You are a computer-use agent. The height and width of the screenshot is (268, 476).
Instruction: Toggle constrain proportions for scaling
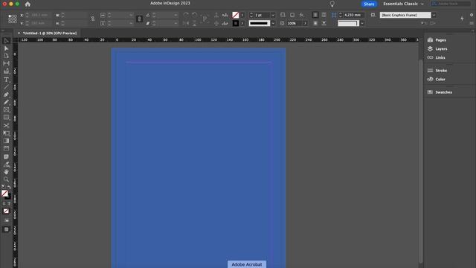point(139,19)
